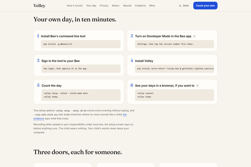Click the Volley logo
This screenshot has width=251, height=167.
coord(39,6)
